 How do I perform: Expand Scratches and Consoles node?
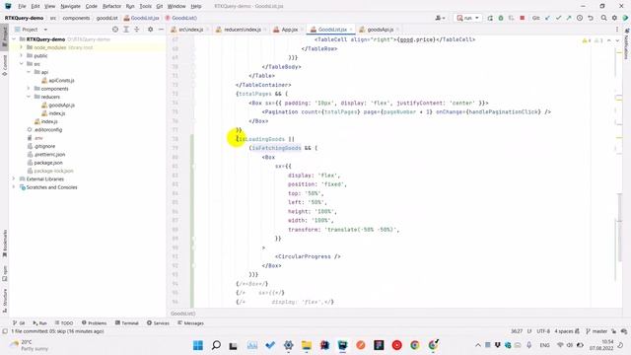point(14,187)
